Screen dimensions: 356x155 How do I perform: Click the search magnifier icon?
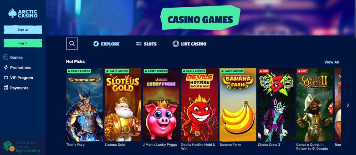pos(72,43)
